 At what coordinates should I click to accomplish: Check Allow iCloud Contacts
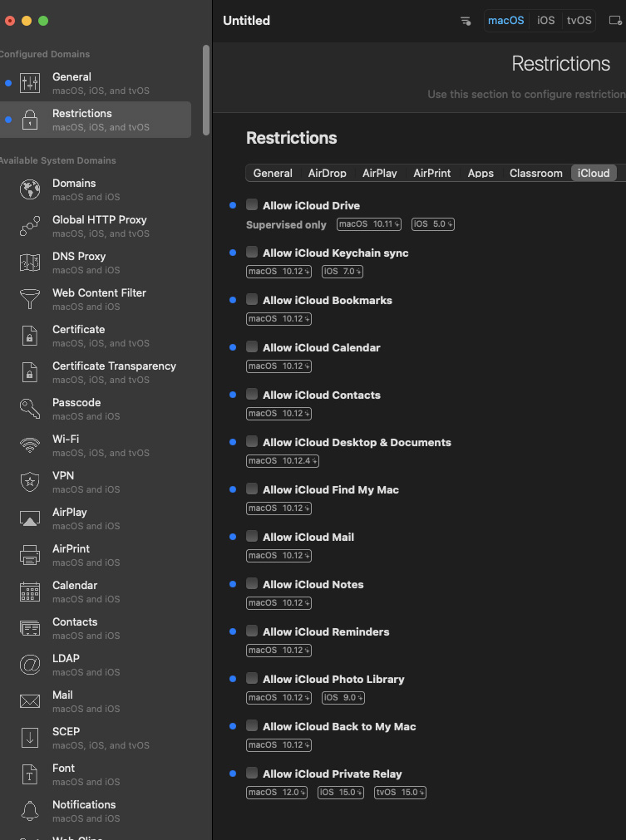[252, 395]
